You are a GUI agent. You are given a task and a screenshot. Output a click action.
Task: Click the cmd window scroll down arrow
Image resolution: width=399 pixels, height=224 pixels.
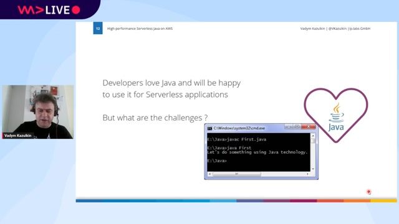[x=313, y=169]
